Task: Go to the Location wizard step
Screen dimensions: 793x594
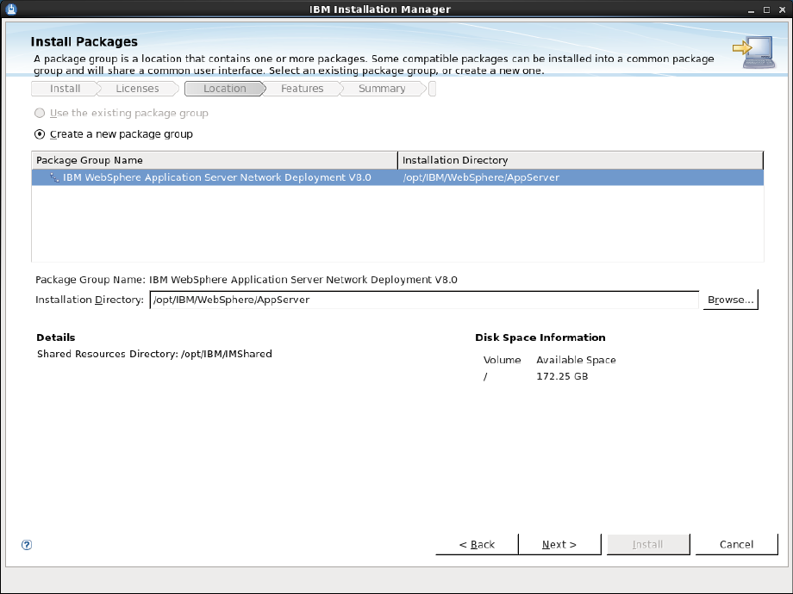Action: (225, 89)
